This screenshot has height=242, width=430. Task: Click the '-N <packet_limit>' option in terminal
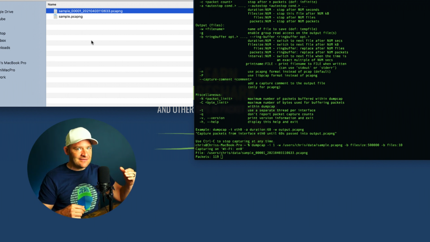216,99
